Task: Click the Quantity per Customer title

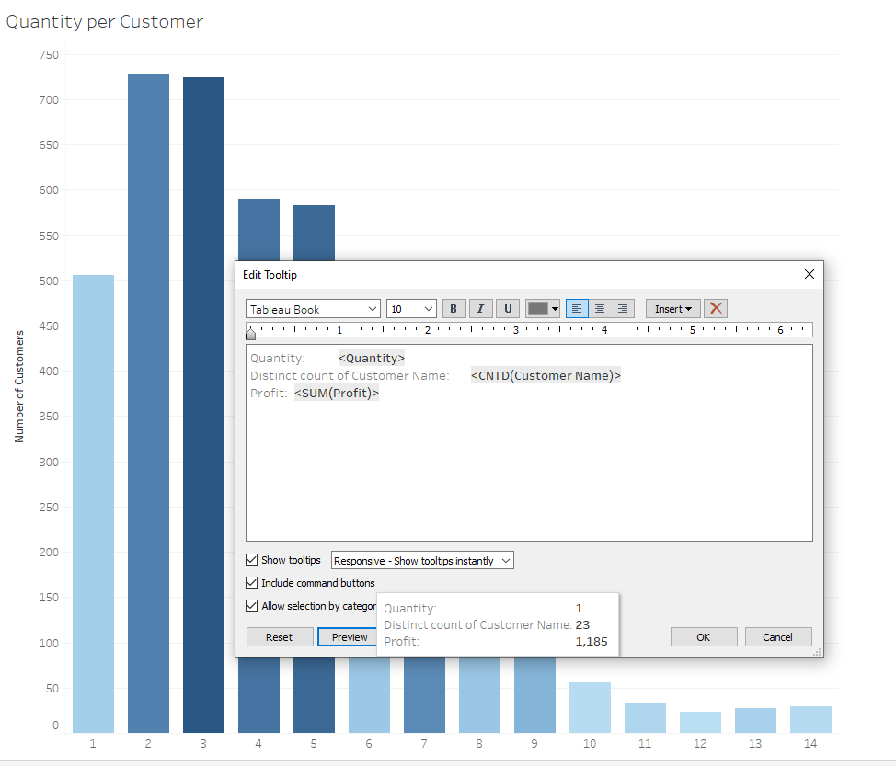Action: pos(105,22)
